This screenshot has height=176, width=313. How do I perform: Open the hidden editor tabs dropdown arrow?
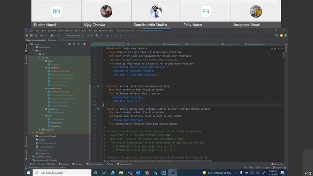282,44
